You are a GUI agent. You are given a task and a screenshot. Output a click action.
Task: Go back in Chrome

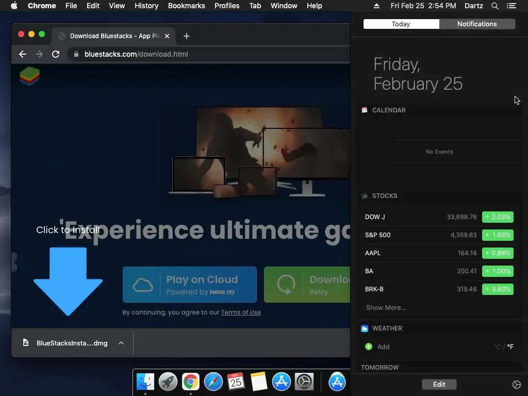(x=23, y=54)
